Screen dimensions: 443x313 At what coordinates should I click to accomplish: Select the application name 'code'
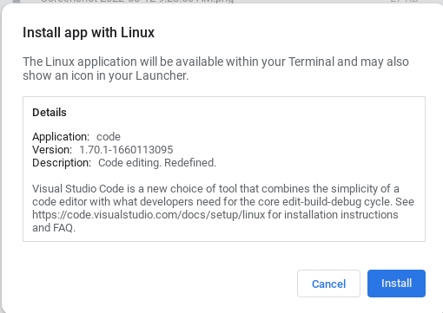(x=109, y=136)
